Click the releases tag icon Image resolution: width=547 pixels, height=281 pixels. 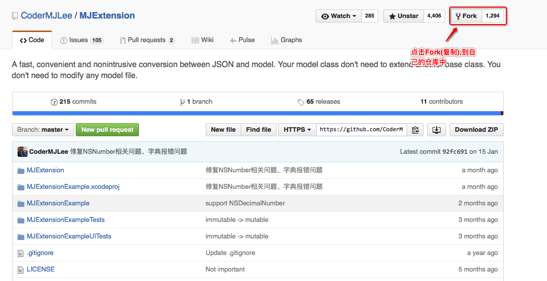tap(301, 102)
